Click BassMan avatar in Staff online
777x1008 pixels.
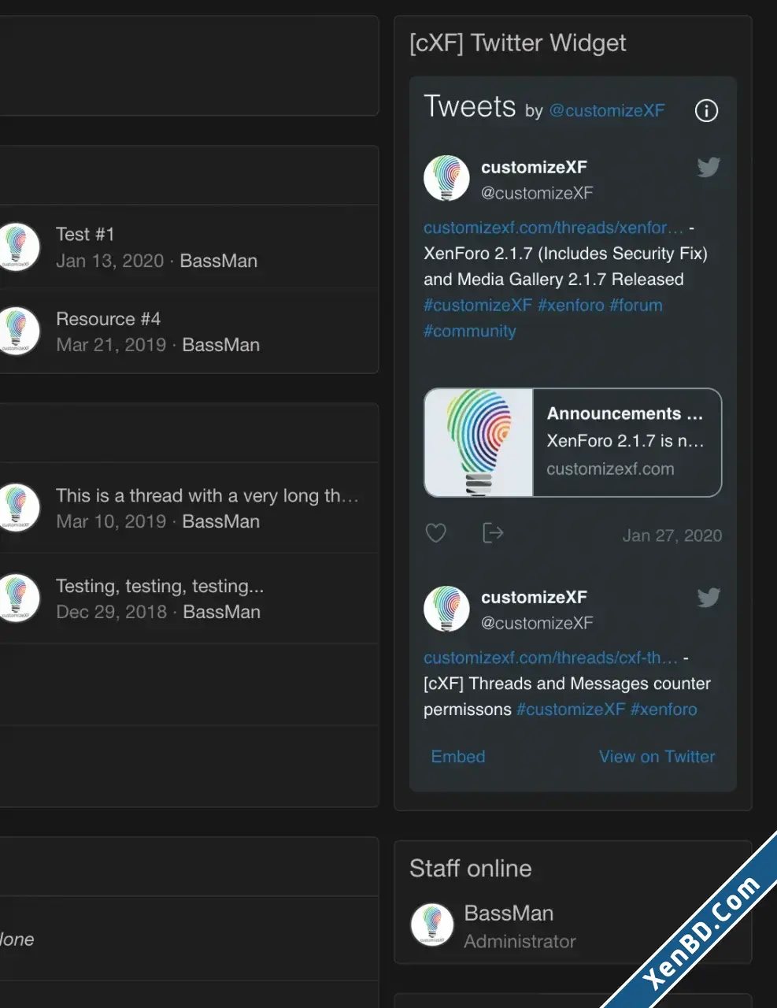(x=432, y=925)
